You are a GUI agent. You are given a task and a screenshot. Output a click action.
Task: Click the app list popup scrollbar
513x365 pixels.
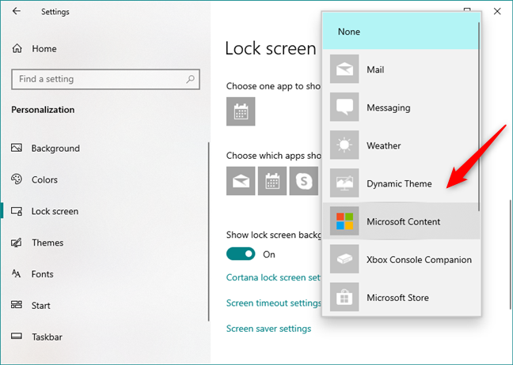477,126
